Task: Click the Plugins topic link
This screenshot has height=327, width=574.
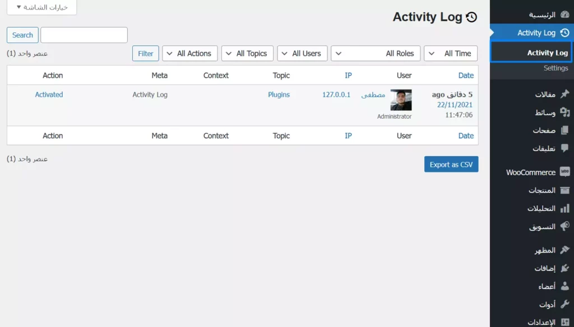Action: coord(279,95)
